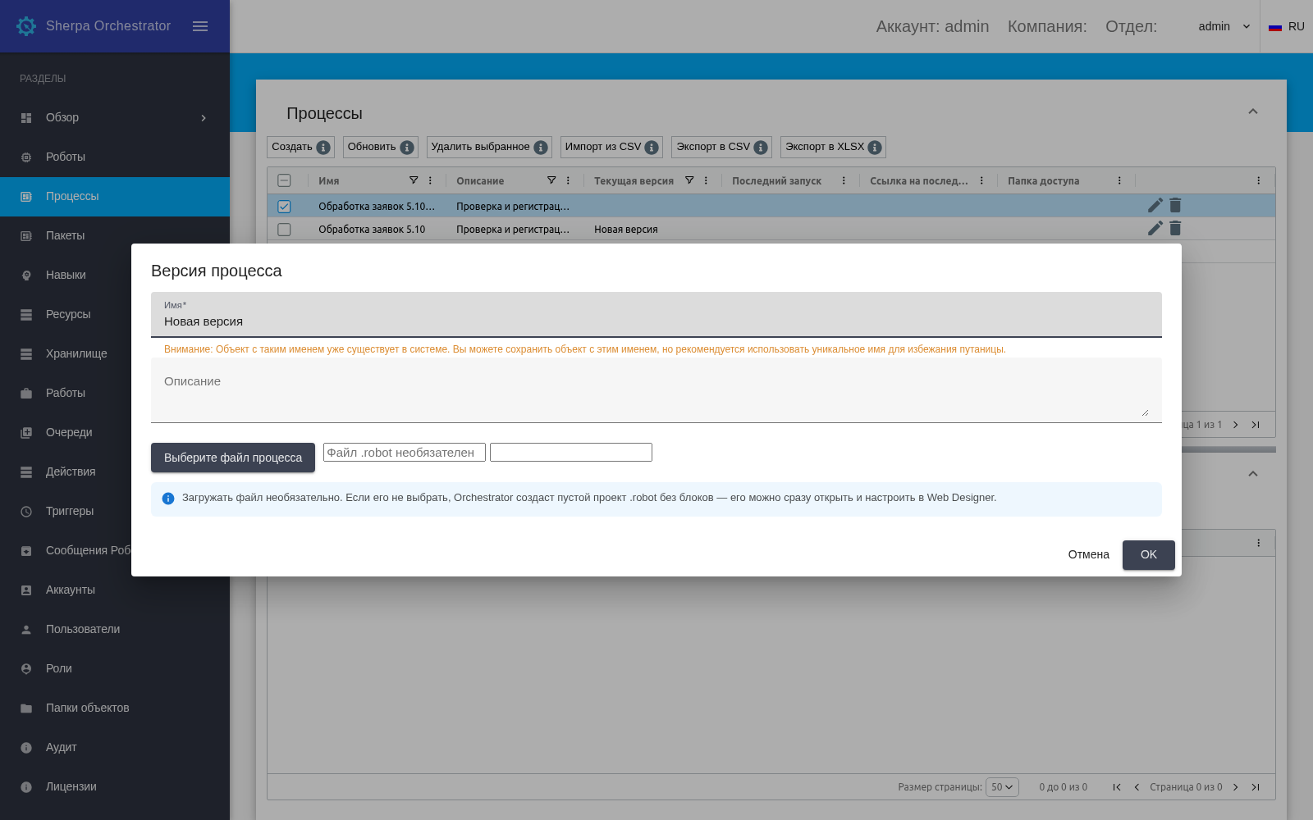Open the Папка доступа column menu dots
This screenshot has width=1313, height=820.
click(1119, 180)
